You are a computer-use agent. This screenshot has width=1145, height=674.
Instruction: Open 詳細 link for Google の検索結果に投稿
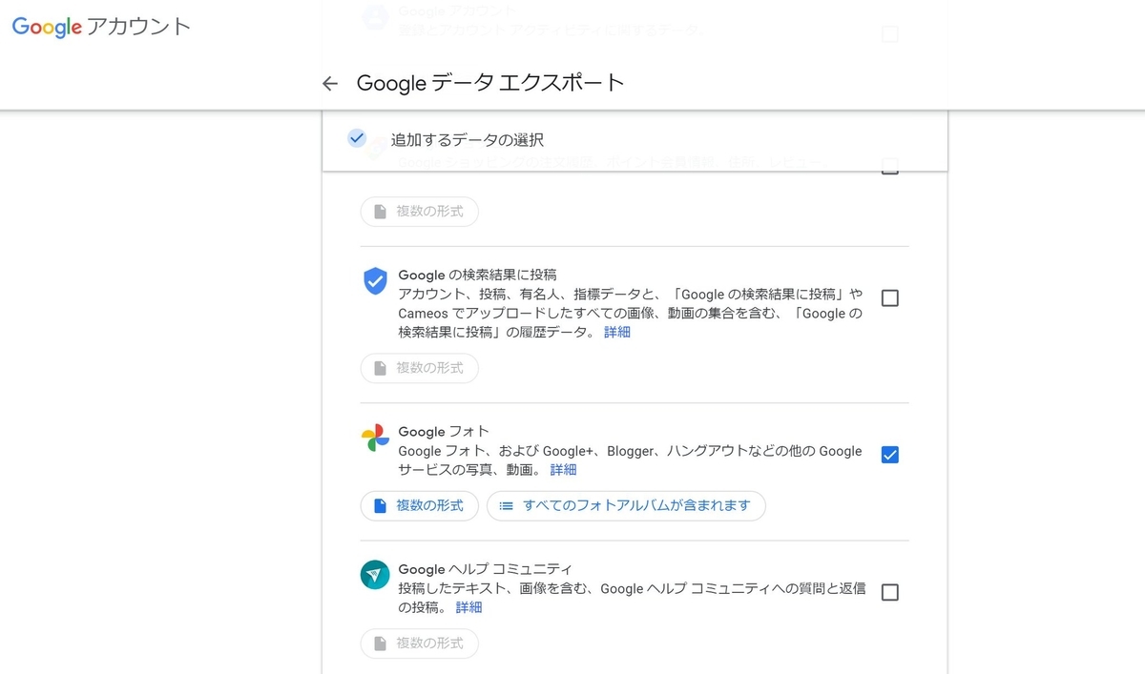pos(617,333)
